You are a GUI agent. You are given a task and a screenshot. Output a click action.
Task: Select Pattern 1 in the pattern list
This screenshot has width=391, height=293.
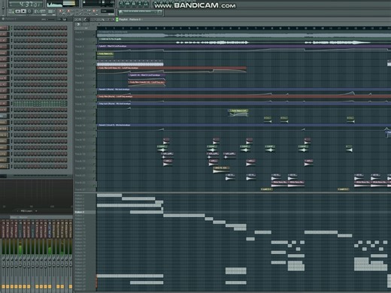tap(80, 195)
